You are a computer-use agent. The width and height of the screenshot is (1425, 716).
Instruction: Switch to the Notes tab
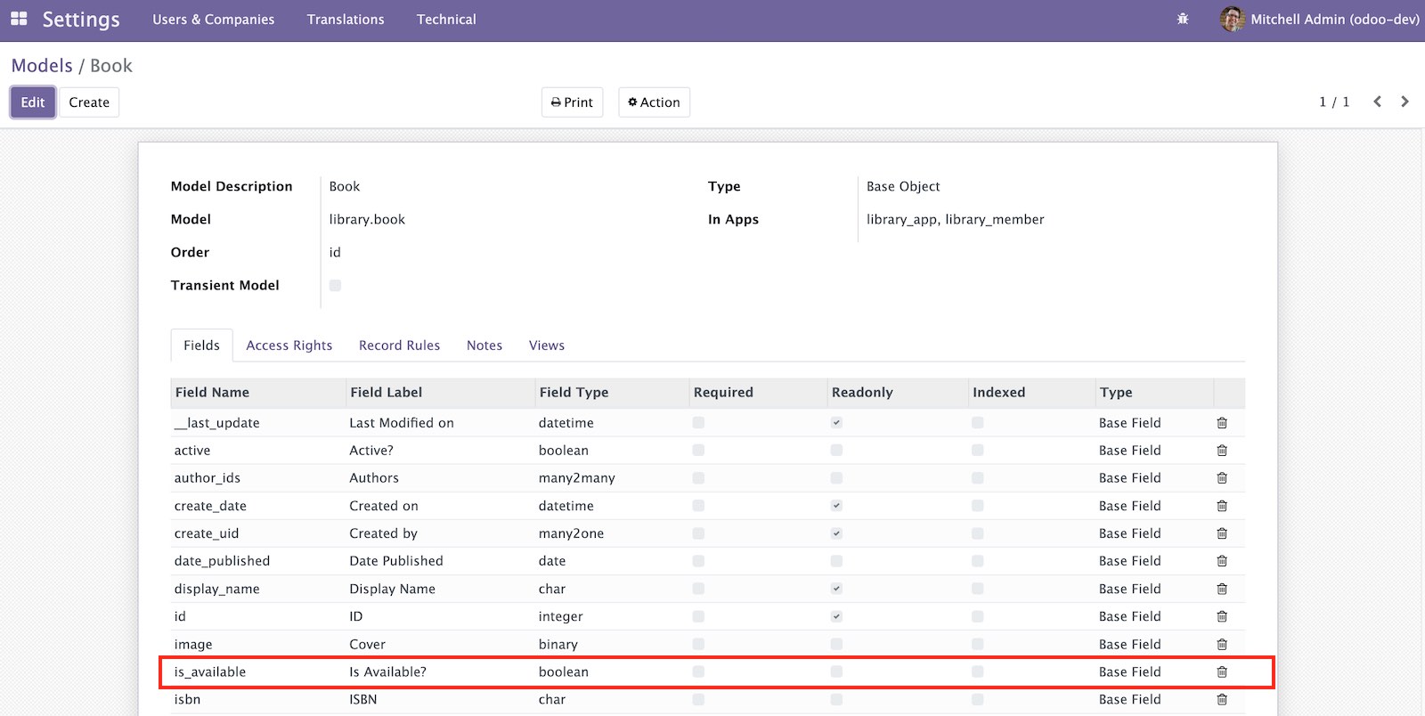tap(484, 346)
